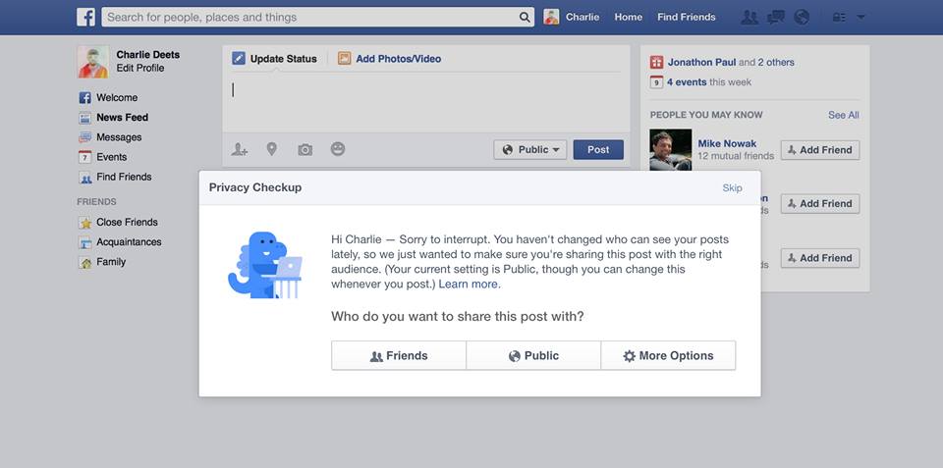Add Mike Nowak as a friend
943x468 pixels.
click(x=820, y=150)
